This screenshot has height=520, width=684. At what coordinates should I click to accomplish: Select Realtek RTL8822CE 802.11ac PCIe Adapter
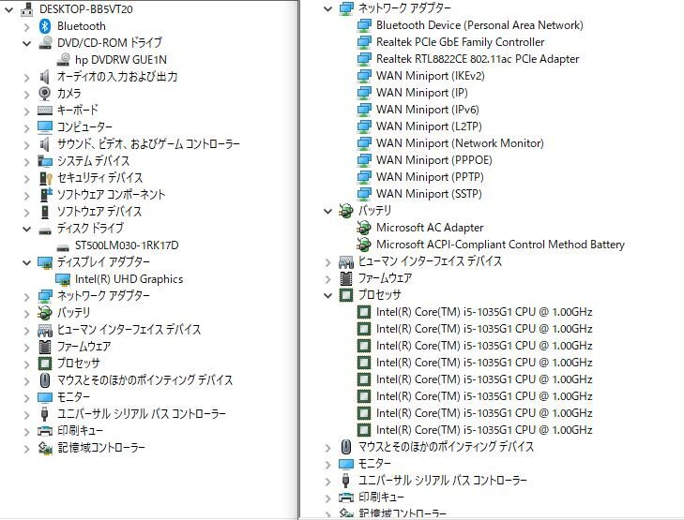[478, 59]
